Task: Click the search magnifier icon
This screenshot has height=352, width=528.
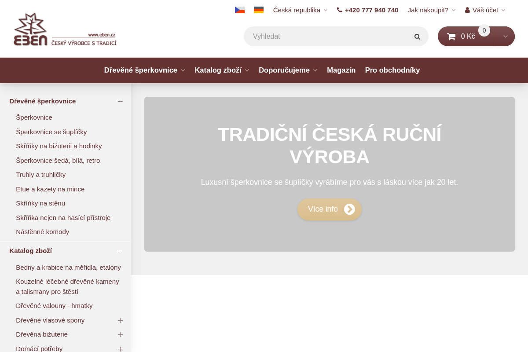Action: pos(417,37)
